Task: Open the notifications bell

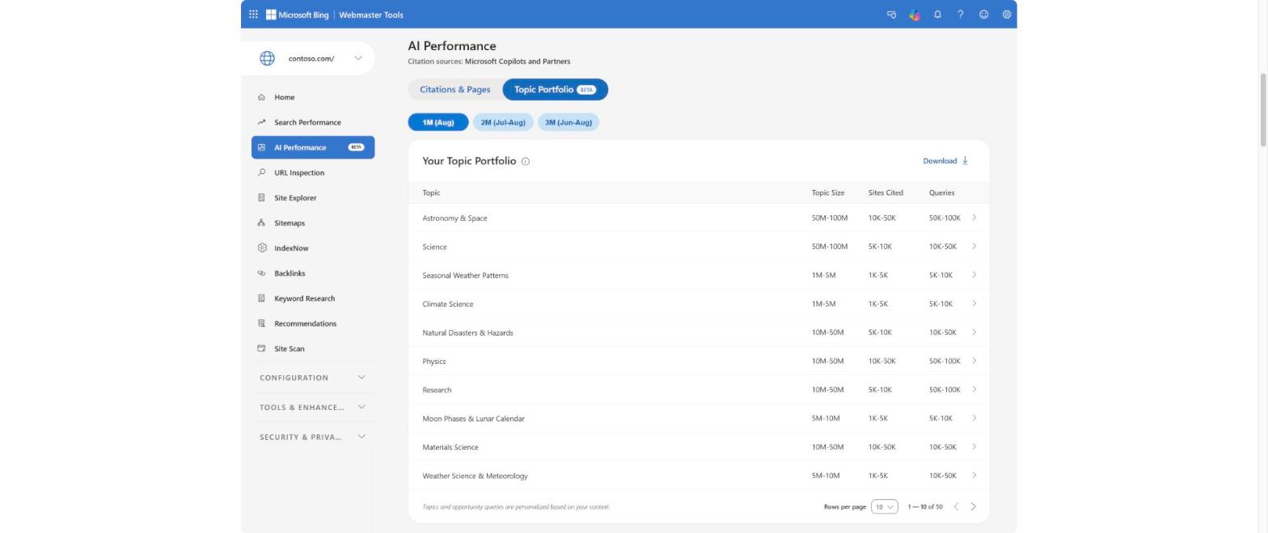Action: [937, 15]
